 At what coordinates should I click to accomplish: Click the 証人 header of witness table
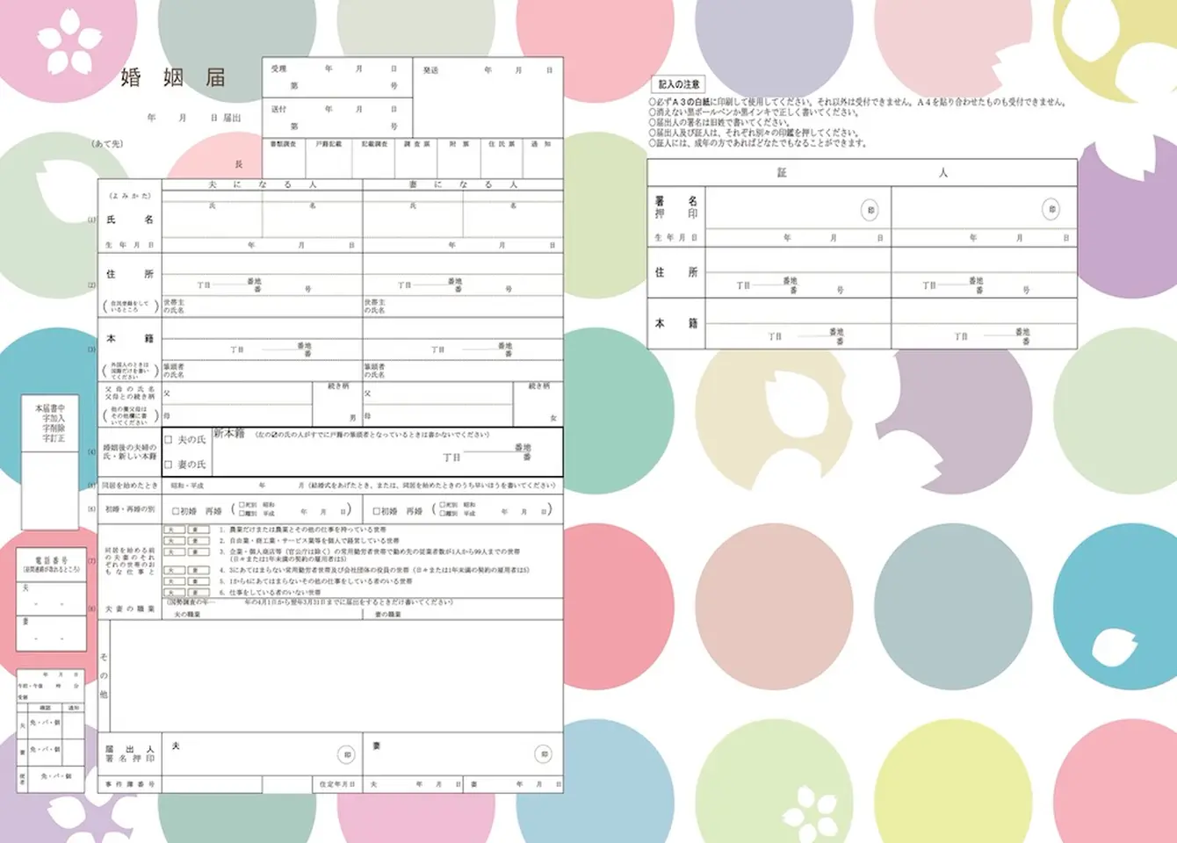(x=862, y=172)
